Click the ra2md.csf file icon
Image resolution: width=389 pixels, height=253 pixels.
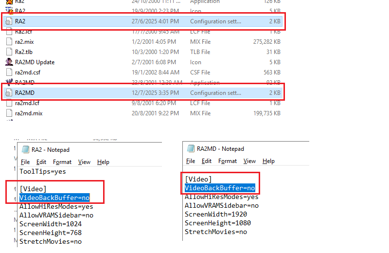pyautogui.click(x=9, y=72)
